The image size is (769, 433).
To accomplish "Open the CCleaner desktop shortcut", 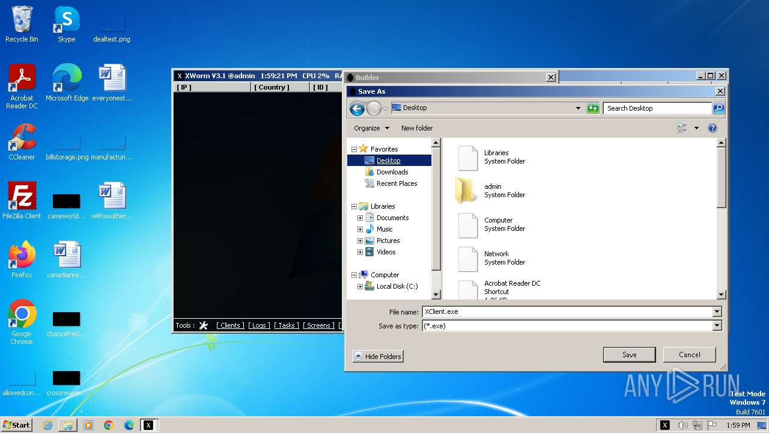I will click(22, 143).
